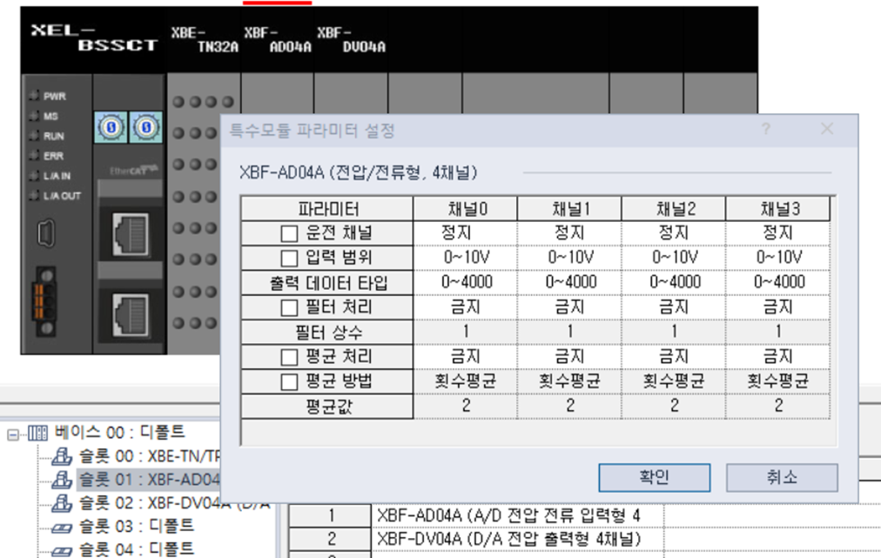Cancel with the 취소 button
The height and width of the screenshot is (558, 881).
tap(782, 478)
